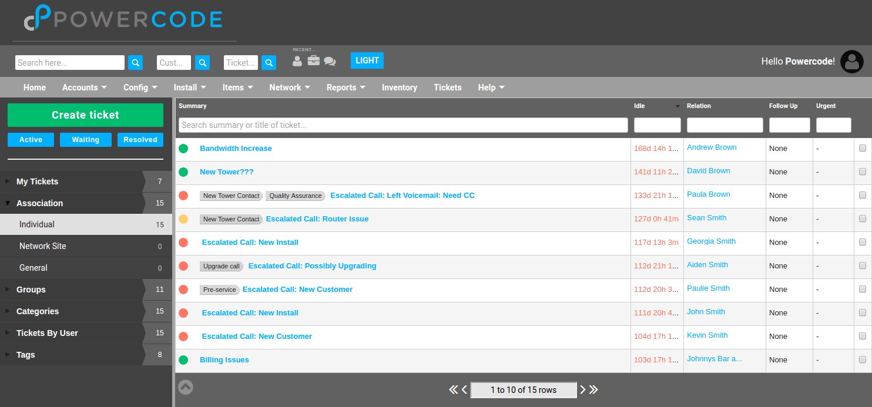Open the recent customers icon
Viewport: 872px width, 407px height.
coord(297,60)
